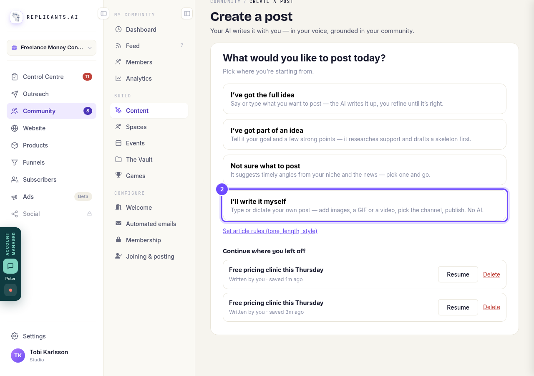Click the Events calendar icon
This screenshot has width=534, height=376.
tap(118, 143)
